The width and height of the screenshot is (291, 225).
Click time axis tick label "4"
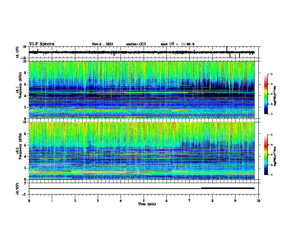121,201
